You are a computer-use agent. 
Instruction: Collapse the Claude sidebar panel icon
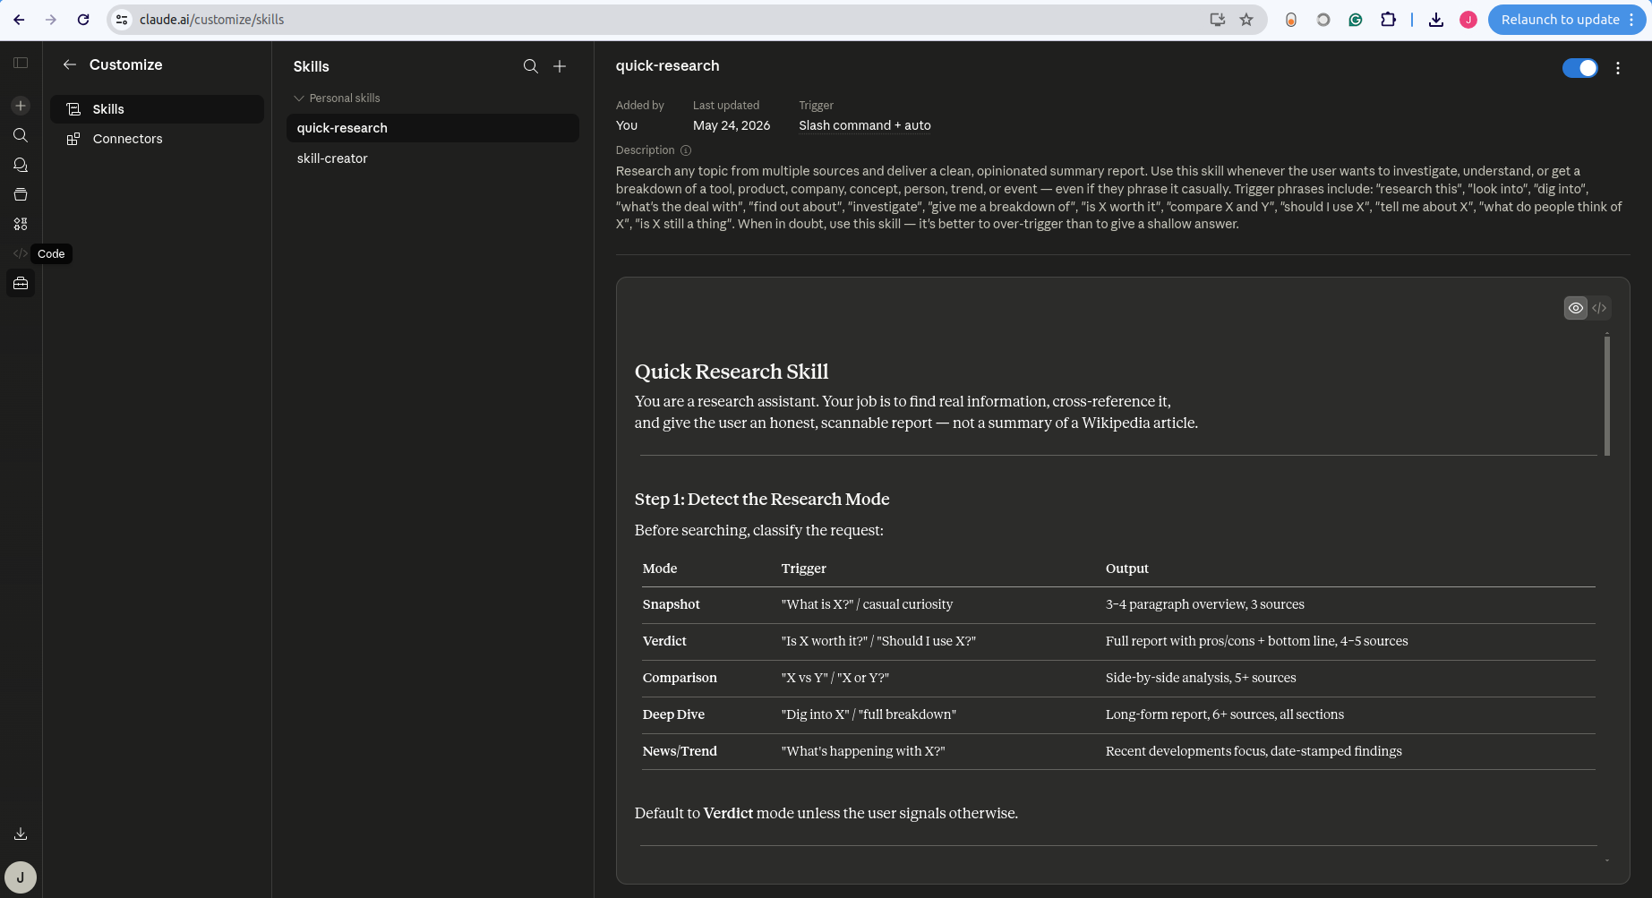point(21,63)
